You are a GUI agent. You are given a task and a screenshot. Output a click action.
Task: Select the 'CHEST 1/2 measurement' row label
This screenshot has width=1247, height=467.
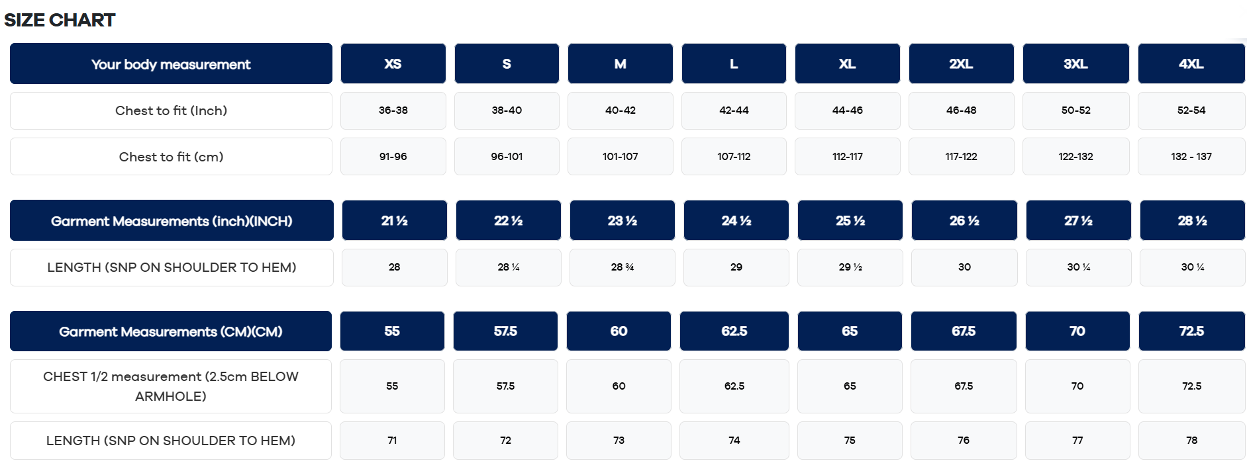click(171, 386)
